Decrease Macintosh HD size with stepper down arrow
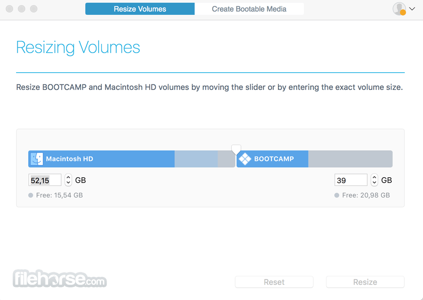 [68, 183]
